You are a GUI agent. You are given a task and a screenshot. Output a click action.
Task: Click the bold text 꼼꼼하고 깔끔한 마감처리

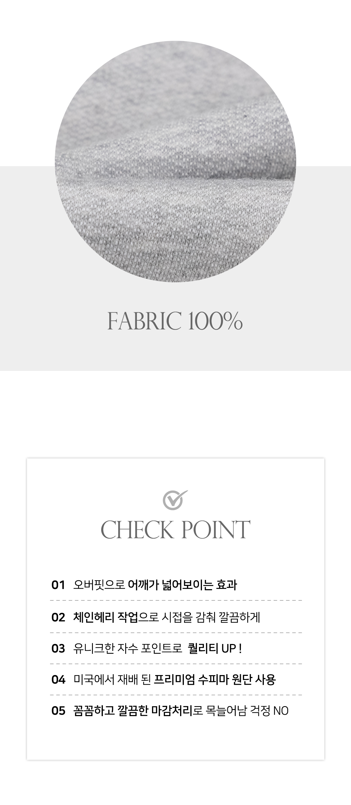[x=133, y=711]
